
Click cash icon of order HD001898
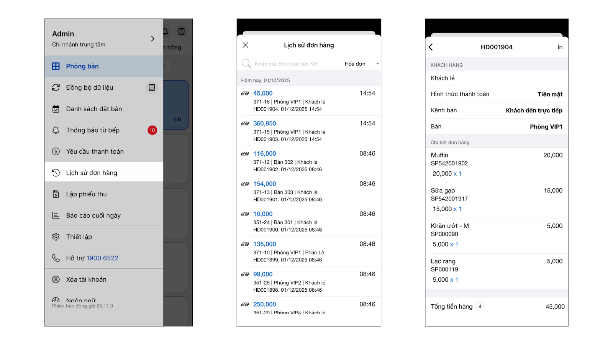(x=245, y=274)
